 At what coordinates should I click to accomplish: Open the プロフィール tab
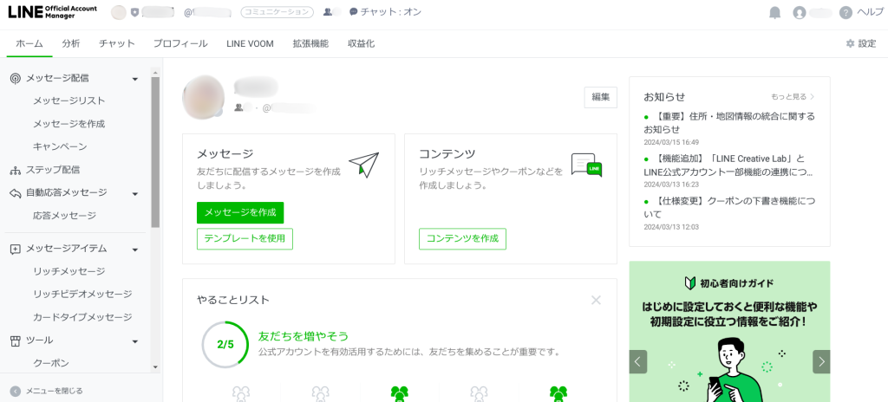[x=180, y=43]
